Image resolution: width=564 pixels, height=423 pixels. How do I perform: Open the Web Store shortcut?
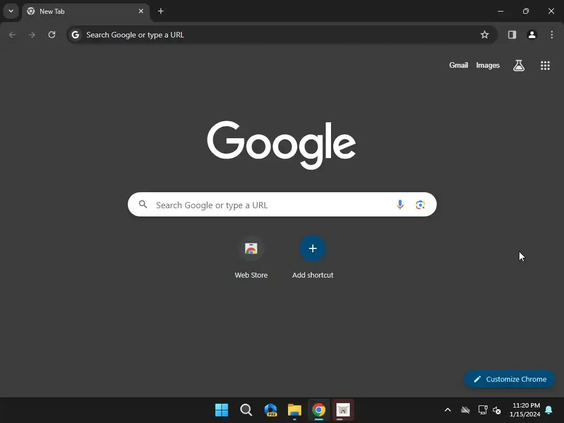[251, 257]
